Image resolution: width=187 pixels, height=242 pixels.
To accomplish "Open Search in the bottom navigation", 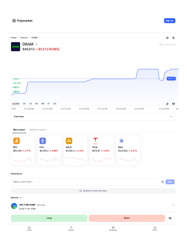I will coord(71,228).
